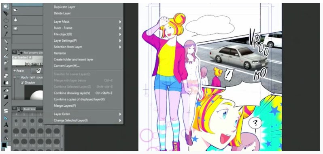The width and height of the screenshot is (323, 154).
Task: Choose Duplicate Layer from menu
Action: click(x=64, y=7)
